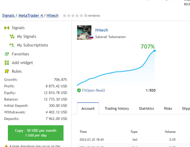Click the Balance value 12 735.30 USD
Screen dimensions: 190x147
56,99
